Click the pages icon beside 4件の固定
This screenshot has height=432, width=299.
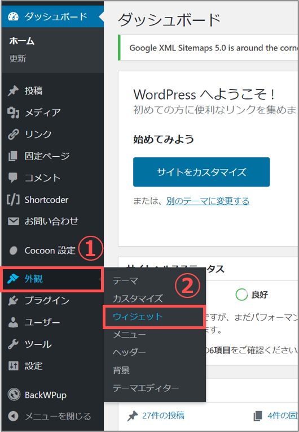coord(257,416)
